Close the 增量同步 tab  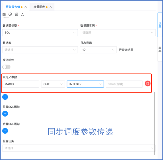point(51,7)
